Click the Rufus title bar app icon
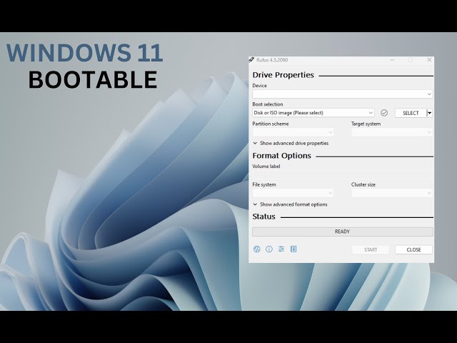Screen dimensions: 457x343 point(251,60)
